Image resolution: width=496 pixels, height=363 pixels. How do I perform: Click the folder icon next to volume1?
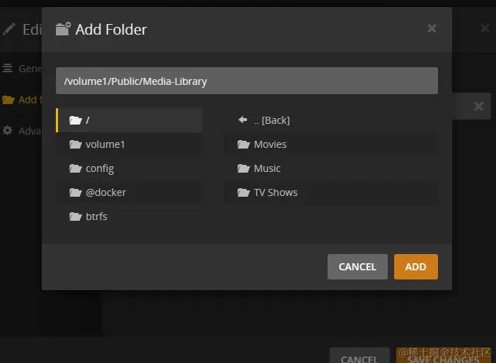point(76,144)
